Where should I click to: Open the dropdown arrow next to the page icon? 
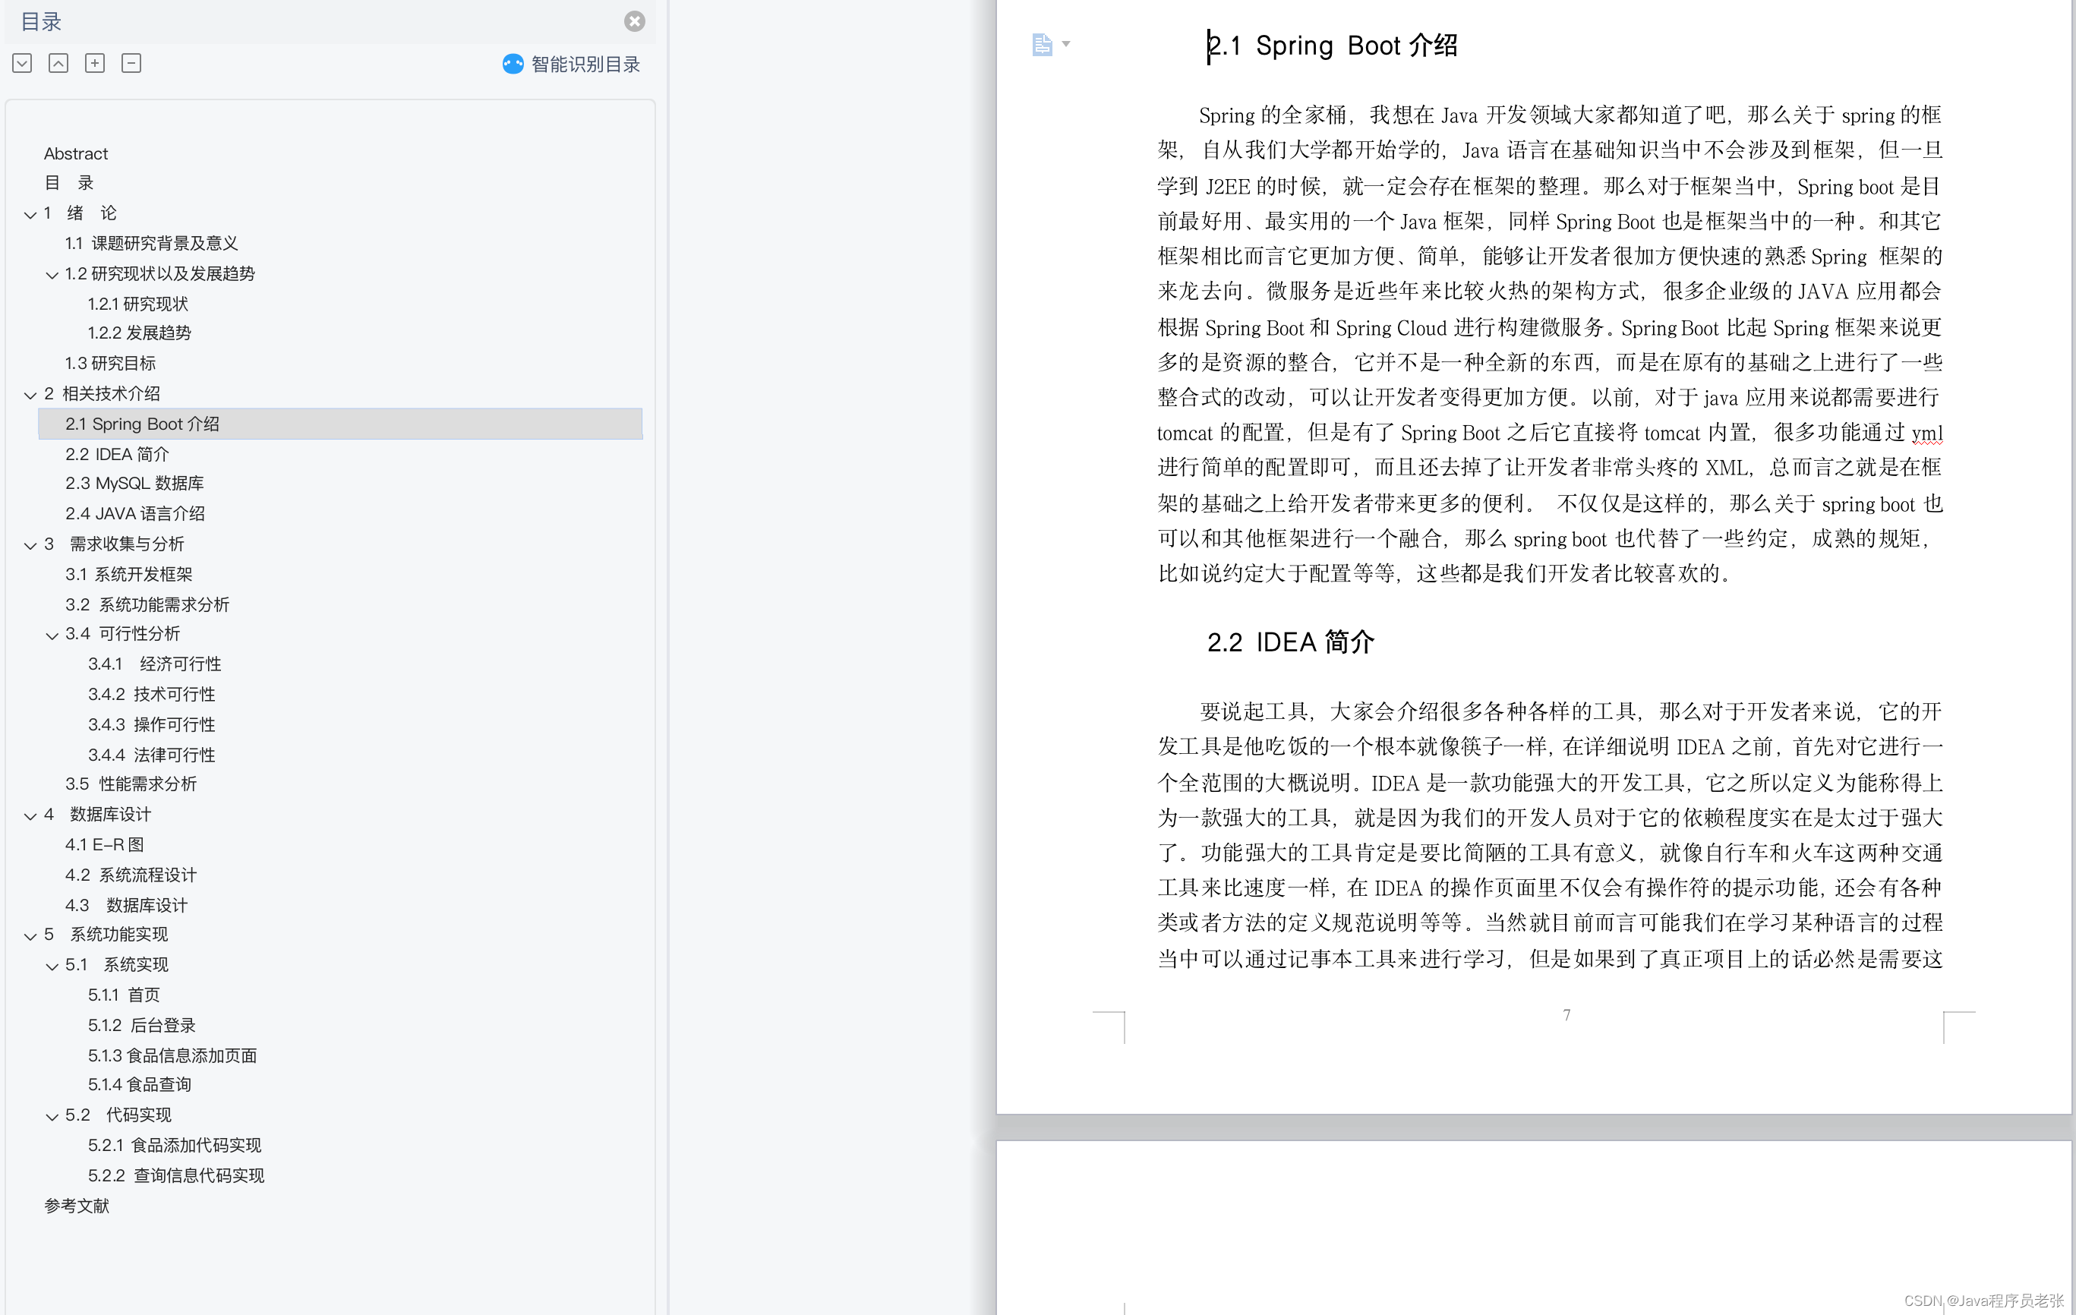tap(1068, 46)
